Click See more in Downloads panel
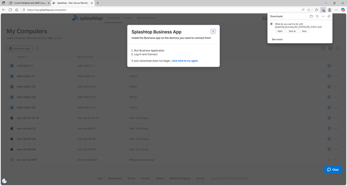 [x=277, y=40]
